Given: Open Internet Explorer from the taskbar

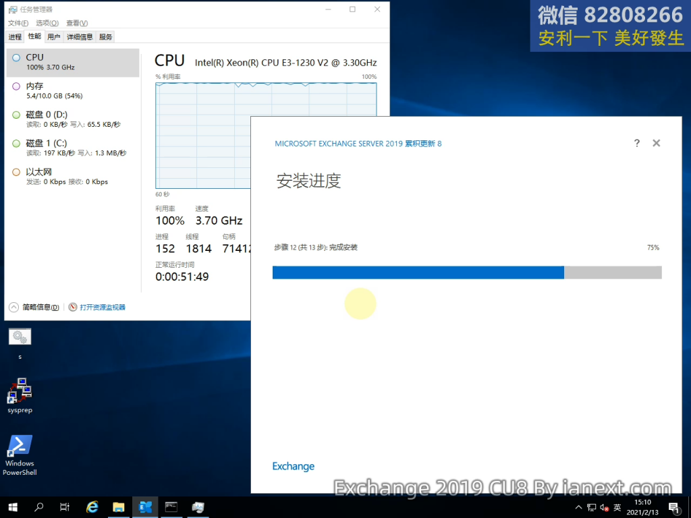Looking at the screenshot, I should (92, 507).
